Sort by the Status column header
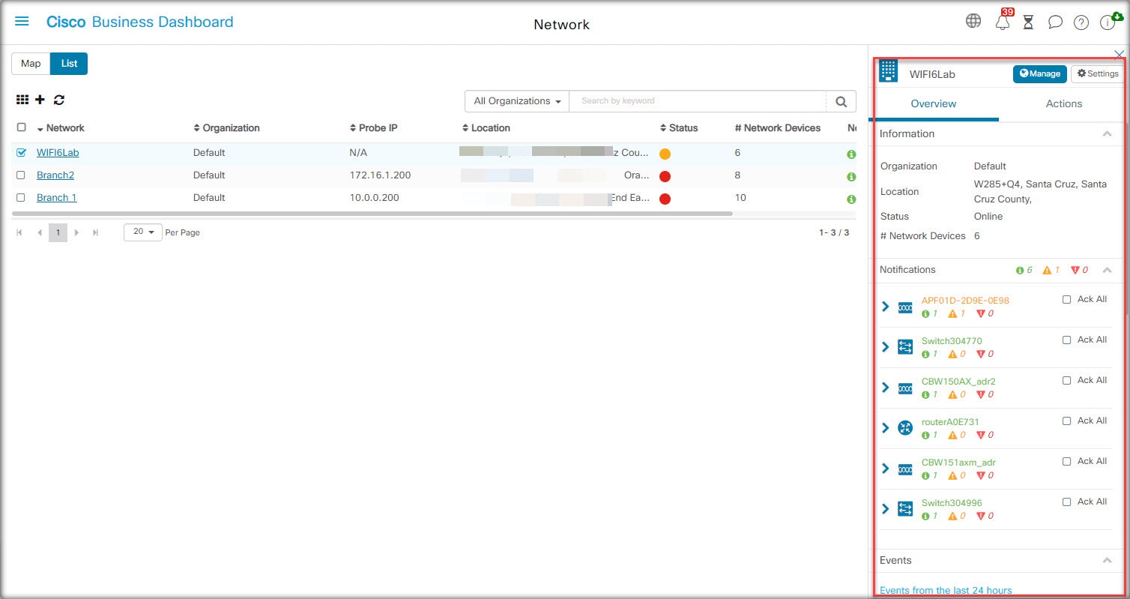Screen dimensions: 1130x599 tap(679, 128)
